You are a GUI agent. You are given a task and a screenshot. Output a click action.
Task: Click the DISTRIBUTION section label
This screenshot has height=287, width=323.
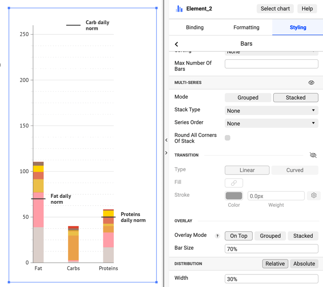188,264
